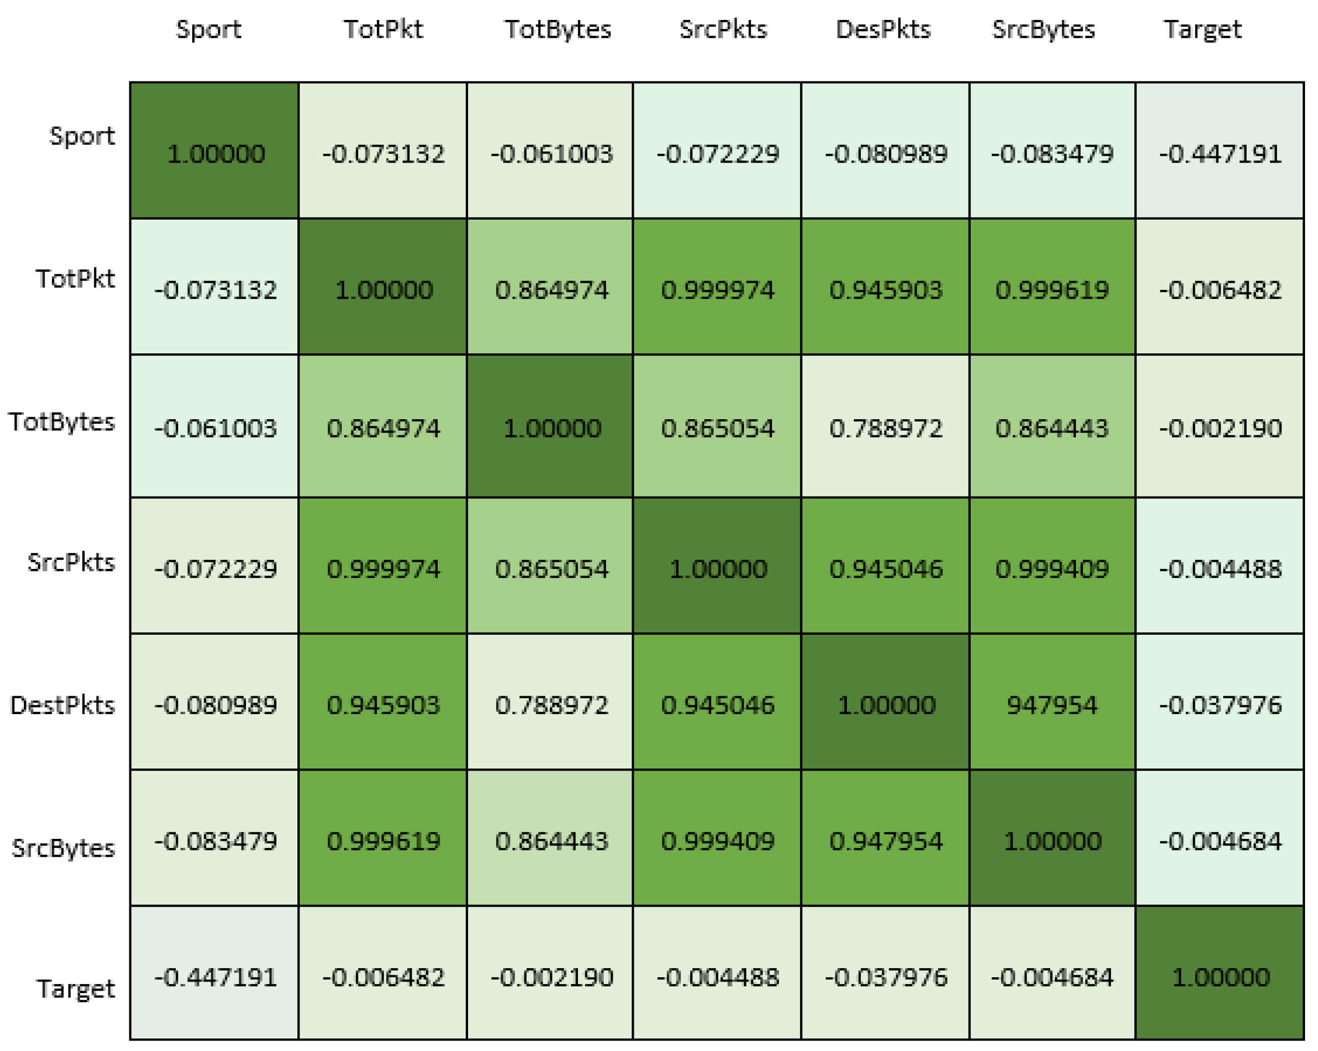Click 0.999974 in the TotPkt row
The width and height of the screenshot is (1318, 1051).
click(x=718, y=289)
